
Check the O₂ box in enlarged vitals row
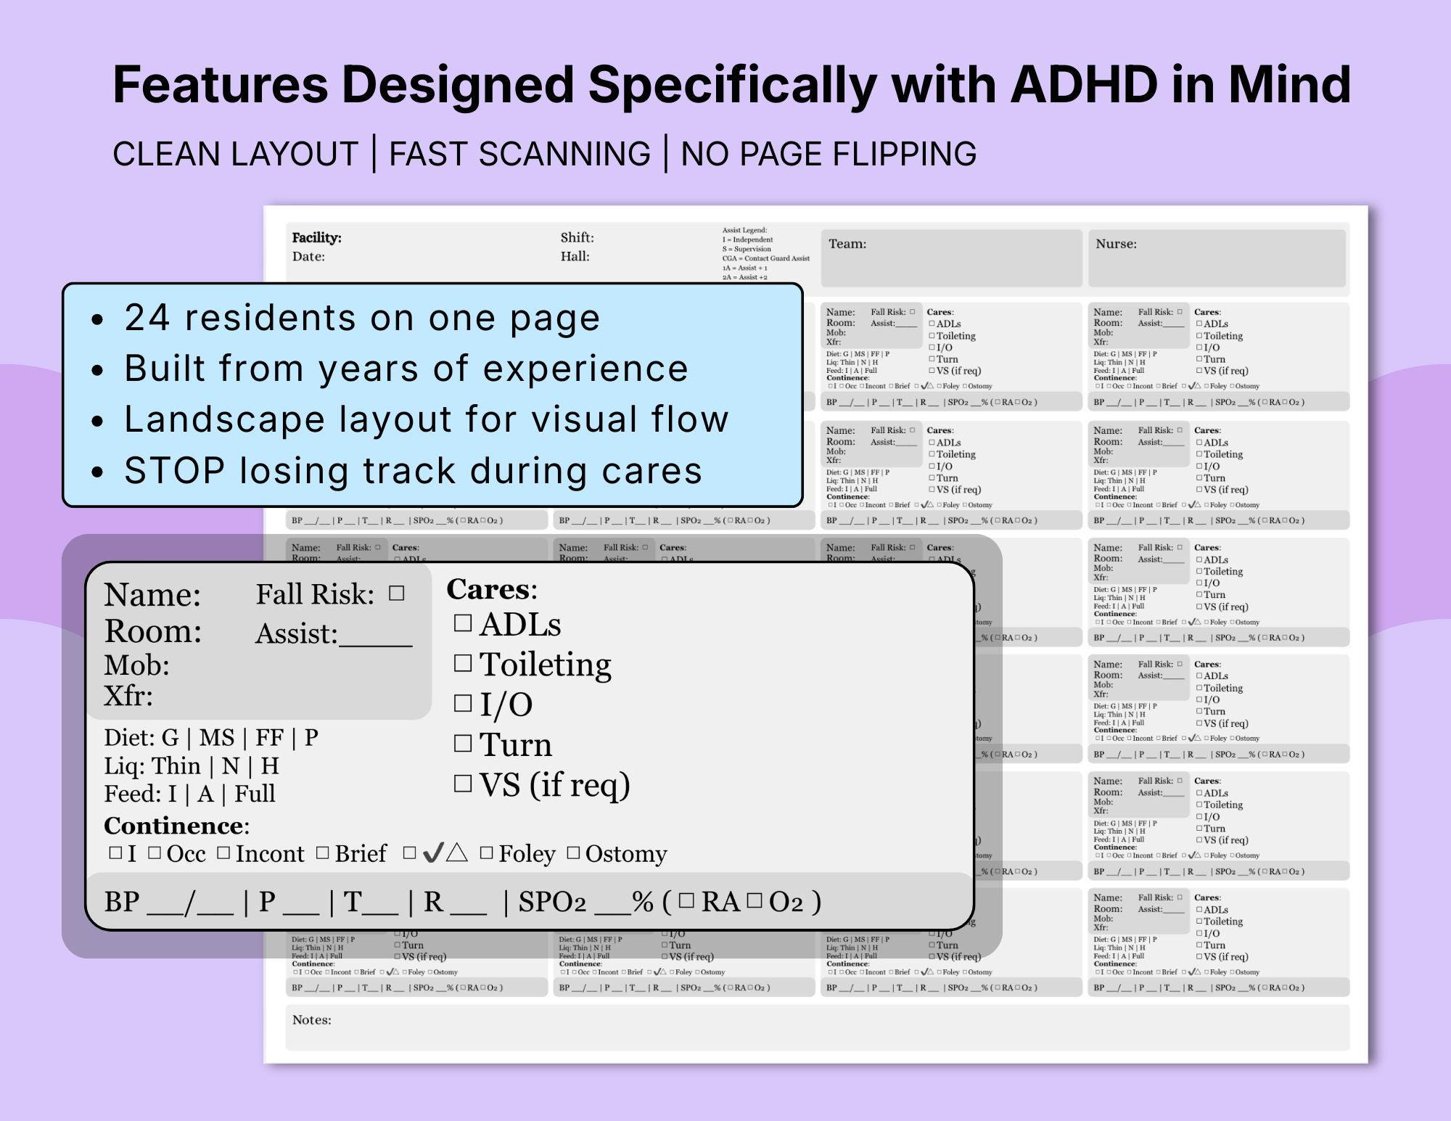pyautogui.click(x=755, y=901)
